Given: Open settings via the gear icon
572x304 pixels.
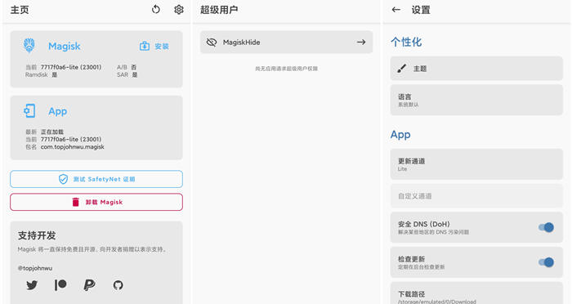Looking at the screenshot, I should pyautogui.click(x=179, y=10).
